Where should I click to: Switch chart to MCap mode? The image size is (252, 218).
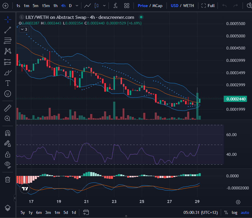[x=157, y=6]
